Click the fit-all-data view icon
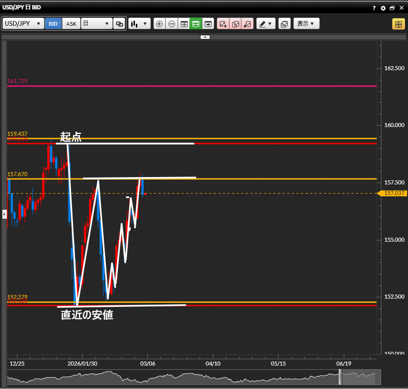This screenshot has height=389, width=408. click(x=184, y=24)
